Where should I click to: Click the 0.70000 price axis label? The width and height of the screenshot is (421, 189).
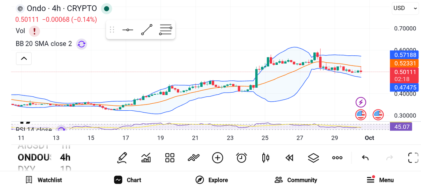(x=405, y=28)
